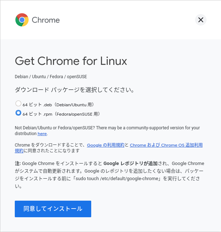Select the 64-bit .deb radio button
221x232 pixels.
18,103
